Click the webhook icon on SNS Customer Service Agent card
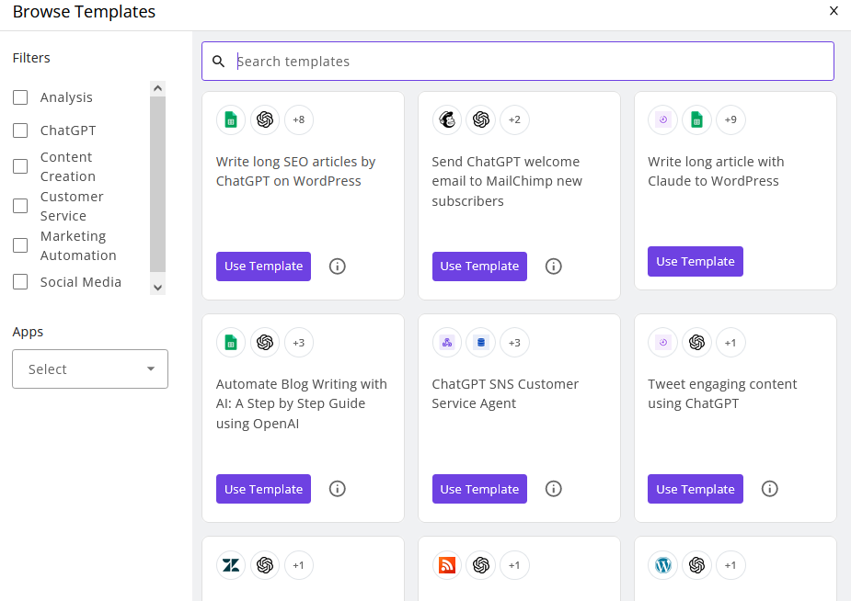The height and width of the screenshot is (601, 851). 447,343
